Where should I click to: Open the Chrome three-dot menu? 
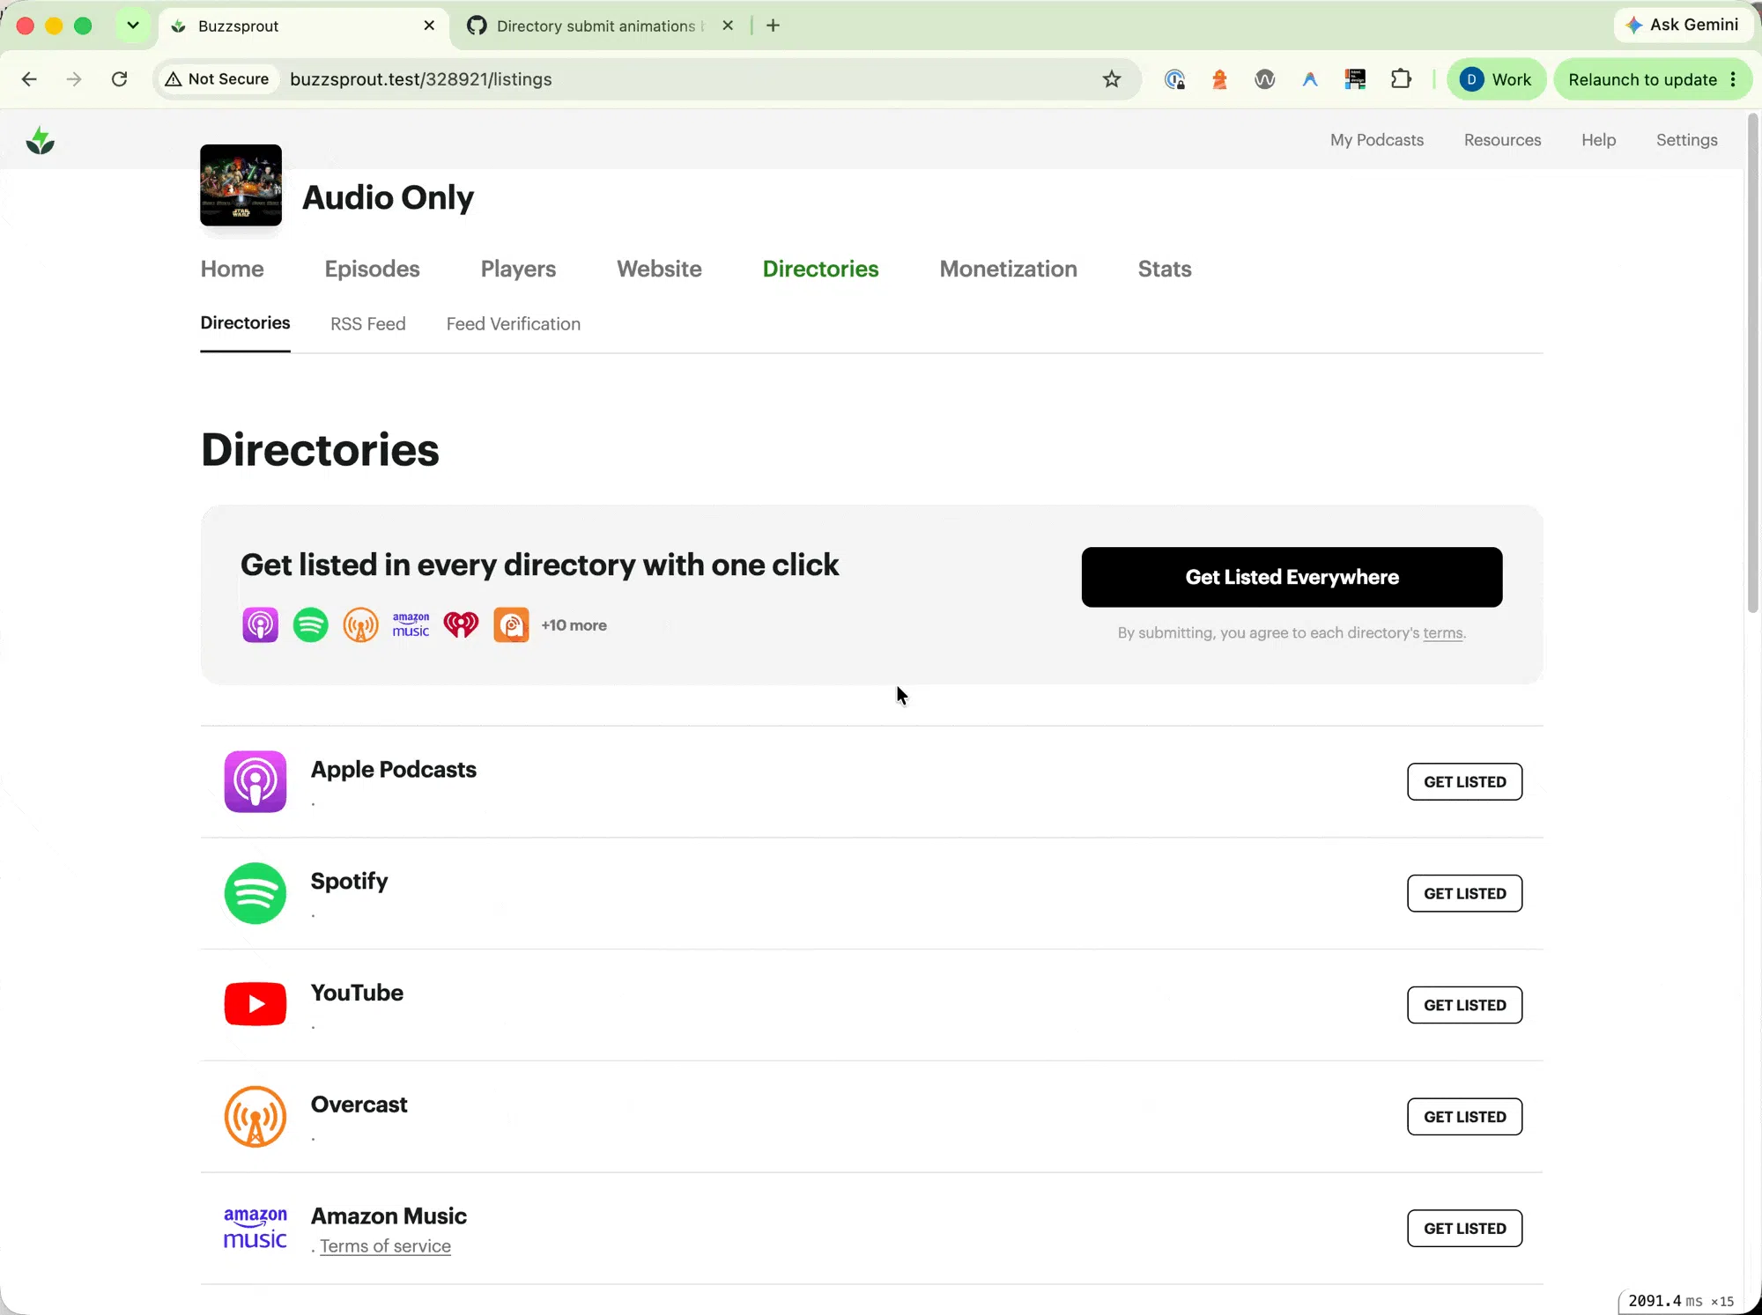coord(1733,79)
